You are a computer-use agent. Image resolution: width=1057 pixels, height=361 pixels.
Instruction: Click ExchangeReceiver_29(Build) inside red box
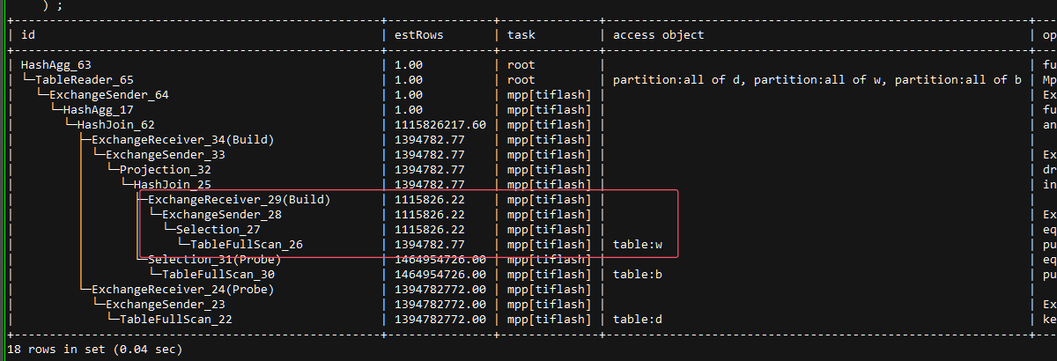pos(238,200)
